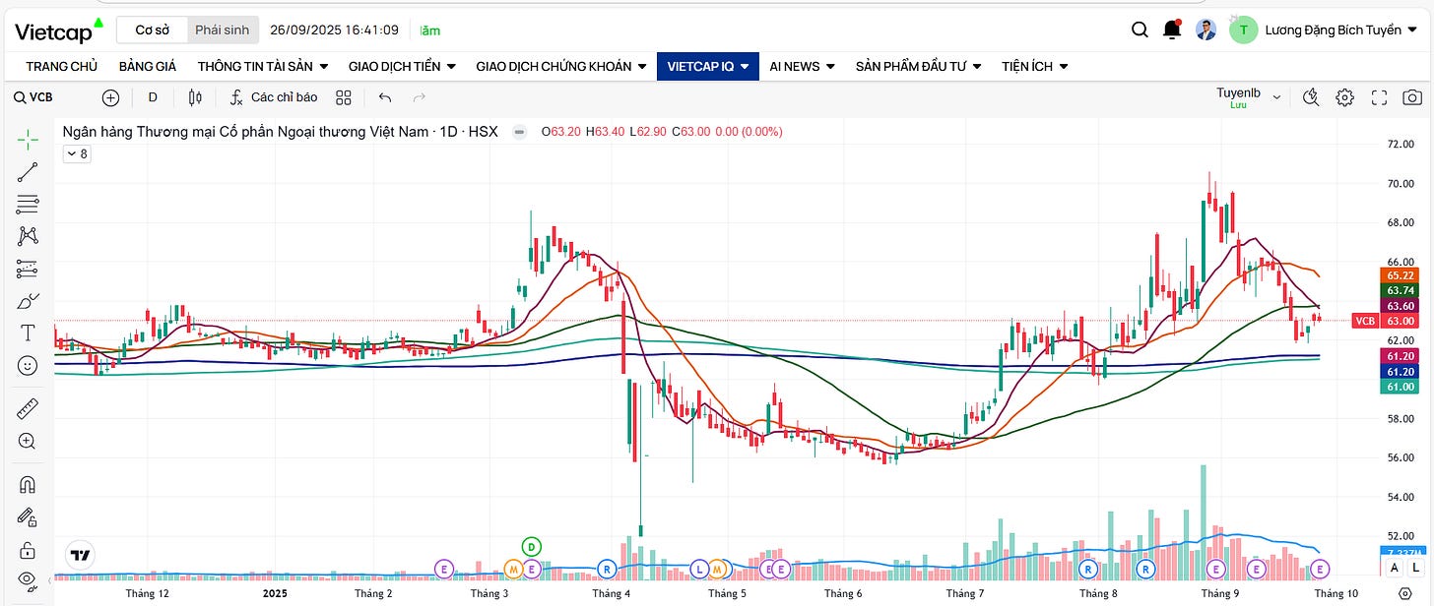
Task: Expand THÔNG TIN TÀI SẢN menu
Action: [x=263, y=66]
